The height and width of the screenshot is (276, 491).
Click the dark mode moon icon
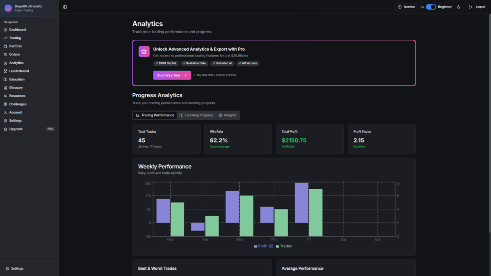(459, 7)
